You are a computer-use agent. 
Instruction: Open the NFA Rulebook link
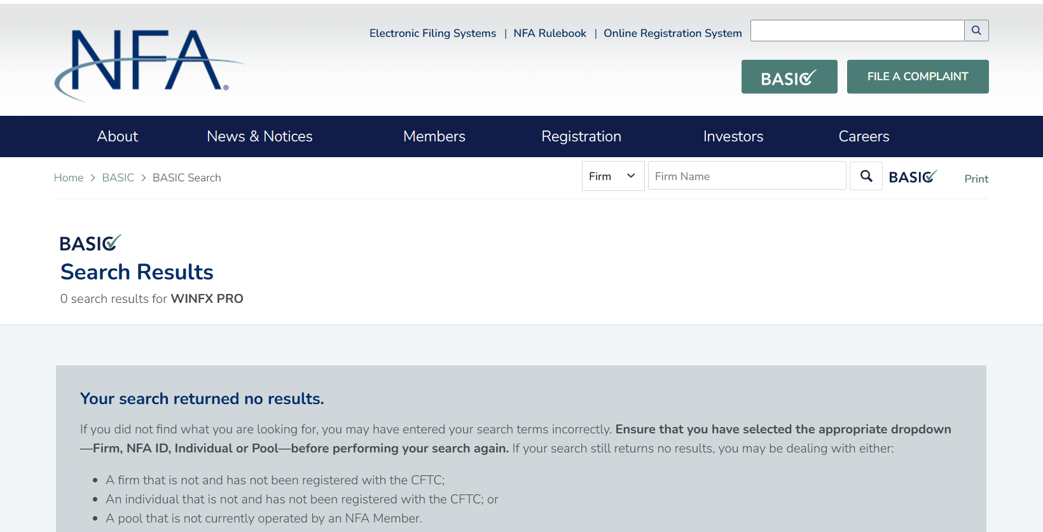tap(550, 33)
